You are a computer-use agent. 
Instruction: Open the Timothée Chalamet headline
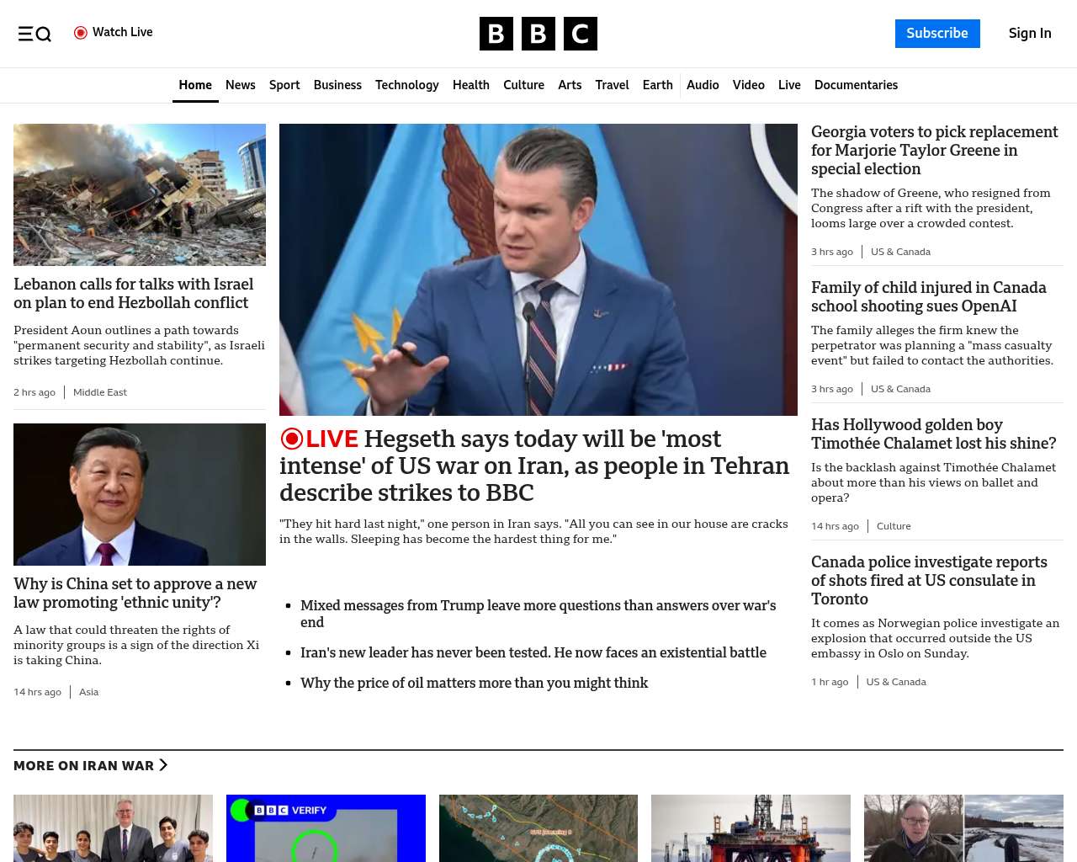(933, 434)
